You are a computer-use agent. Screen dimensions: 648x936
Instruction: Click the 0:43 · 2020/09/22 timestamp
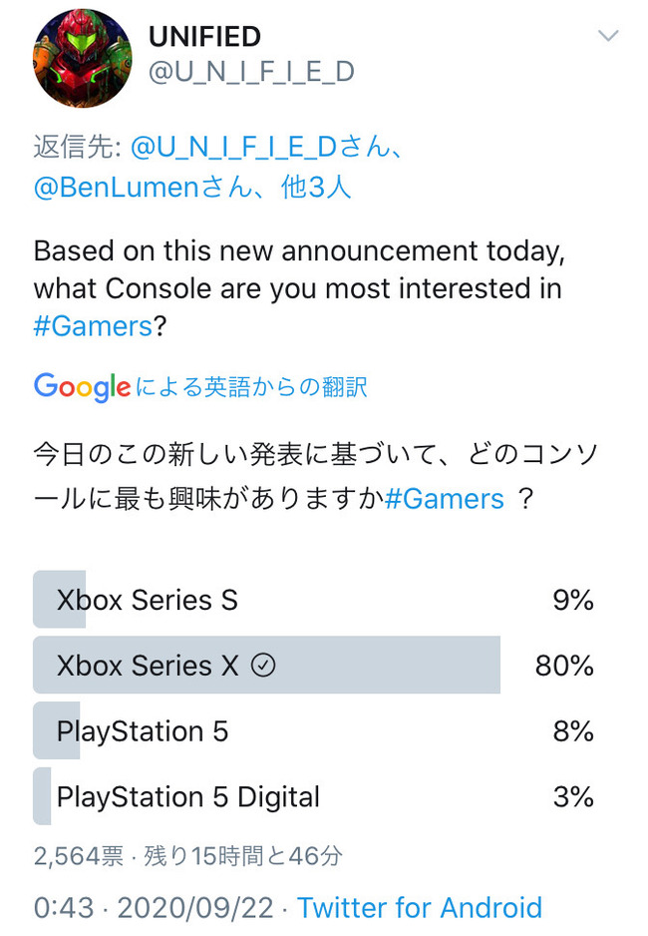click(155, 908)
